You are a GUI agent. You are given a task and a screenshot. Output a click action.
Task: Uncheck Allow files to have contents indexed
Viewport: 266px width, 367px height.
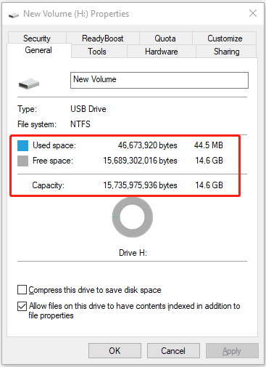tap(22, 306)
